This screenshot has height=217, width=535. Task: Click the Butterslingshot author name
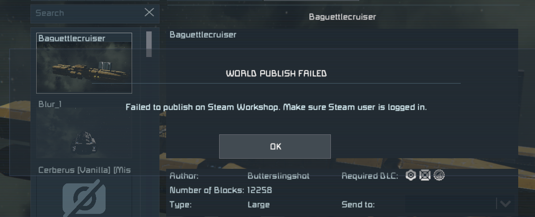(x=278, y=176)
